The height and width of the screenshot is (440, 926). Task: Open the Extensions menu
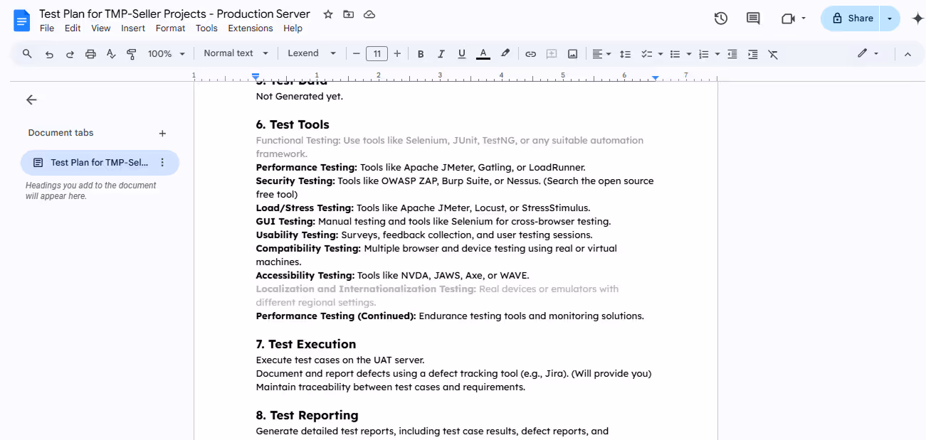coord(251,28)
